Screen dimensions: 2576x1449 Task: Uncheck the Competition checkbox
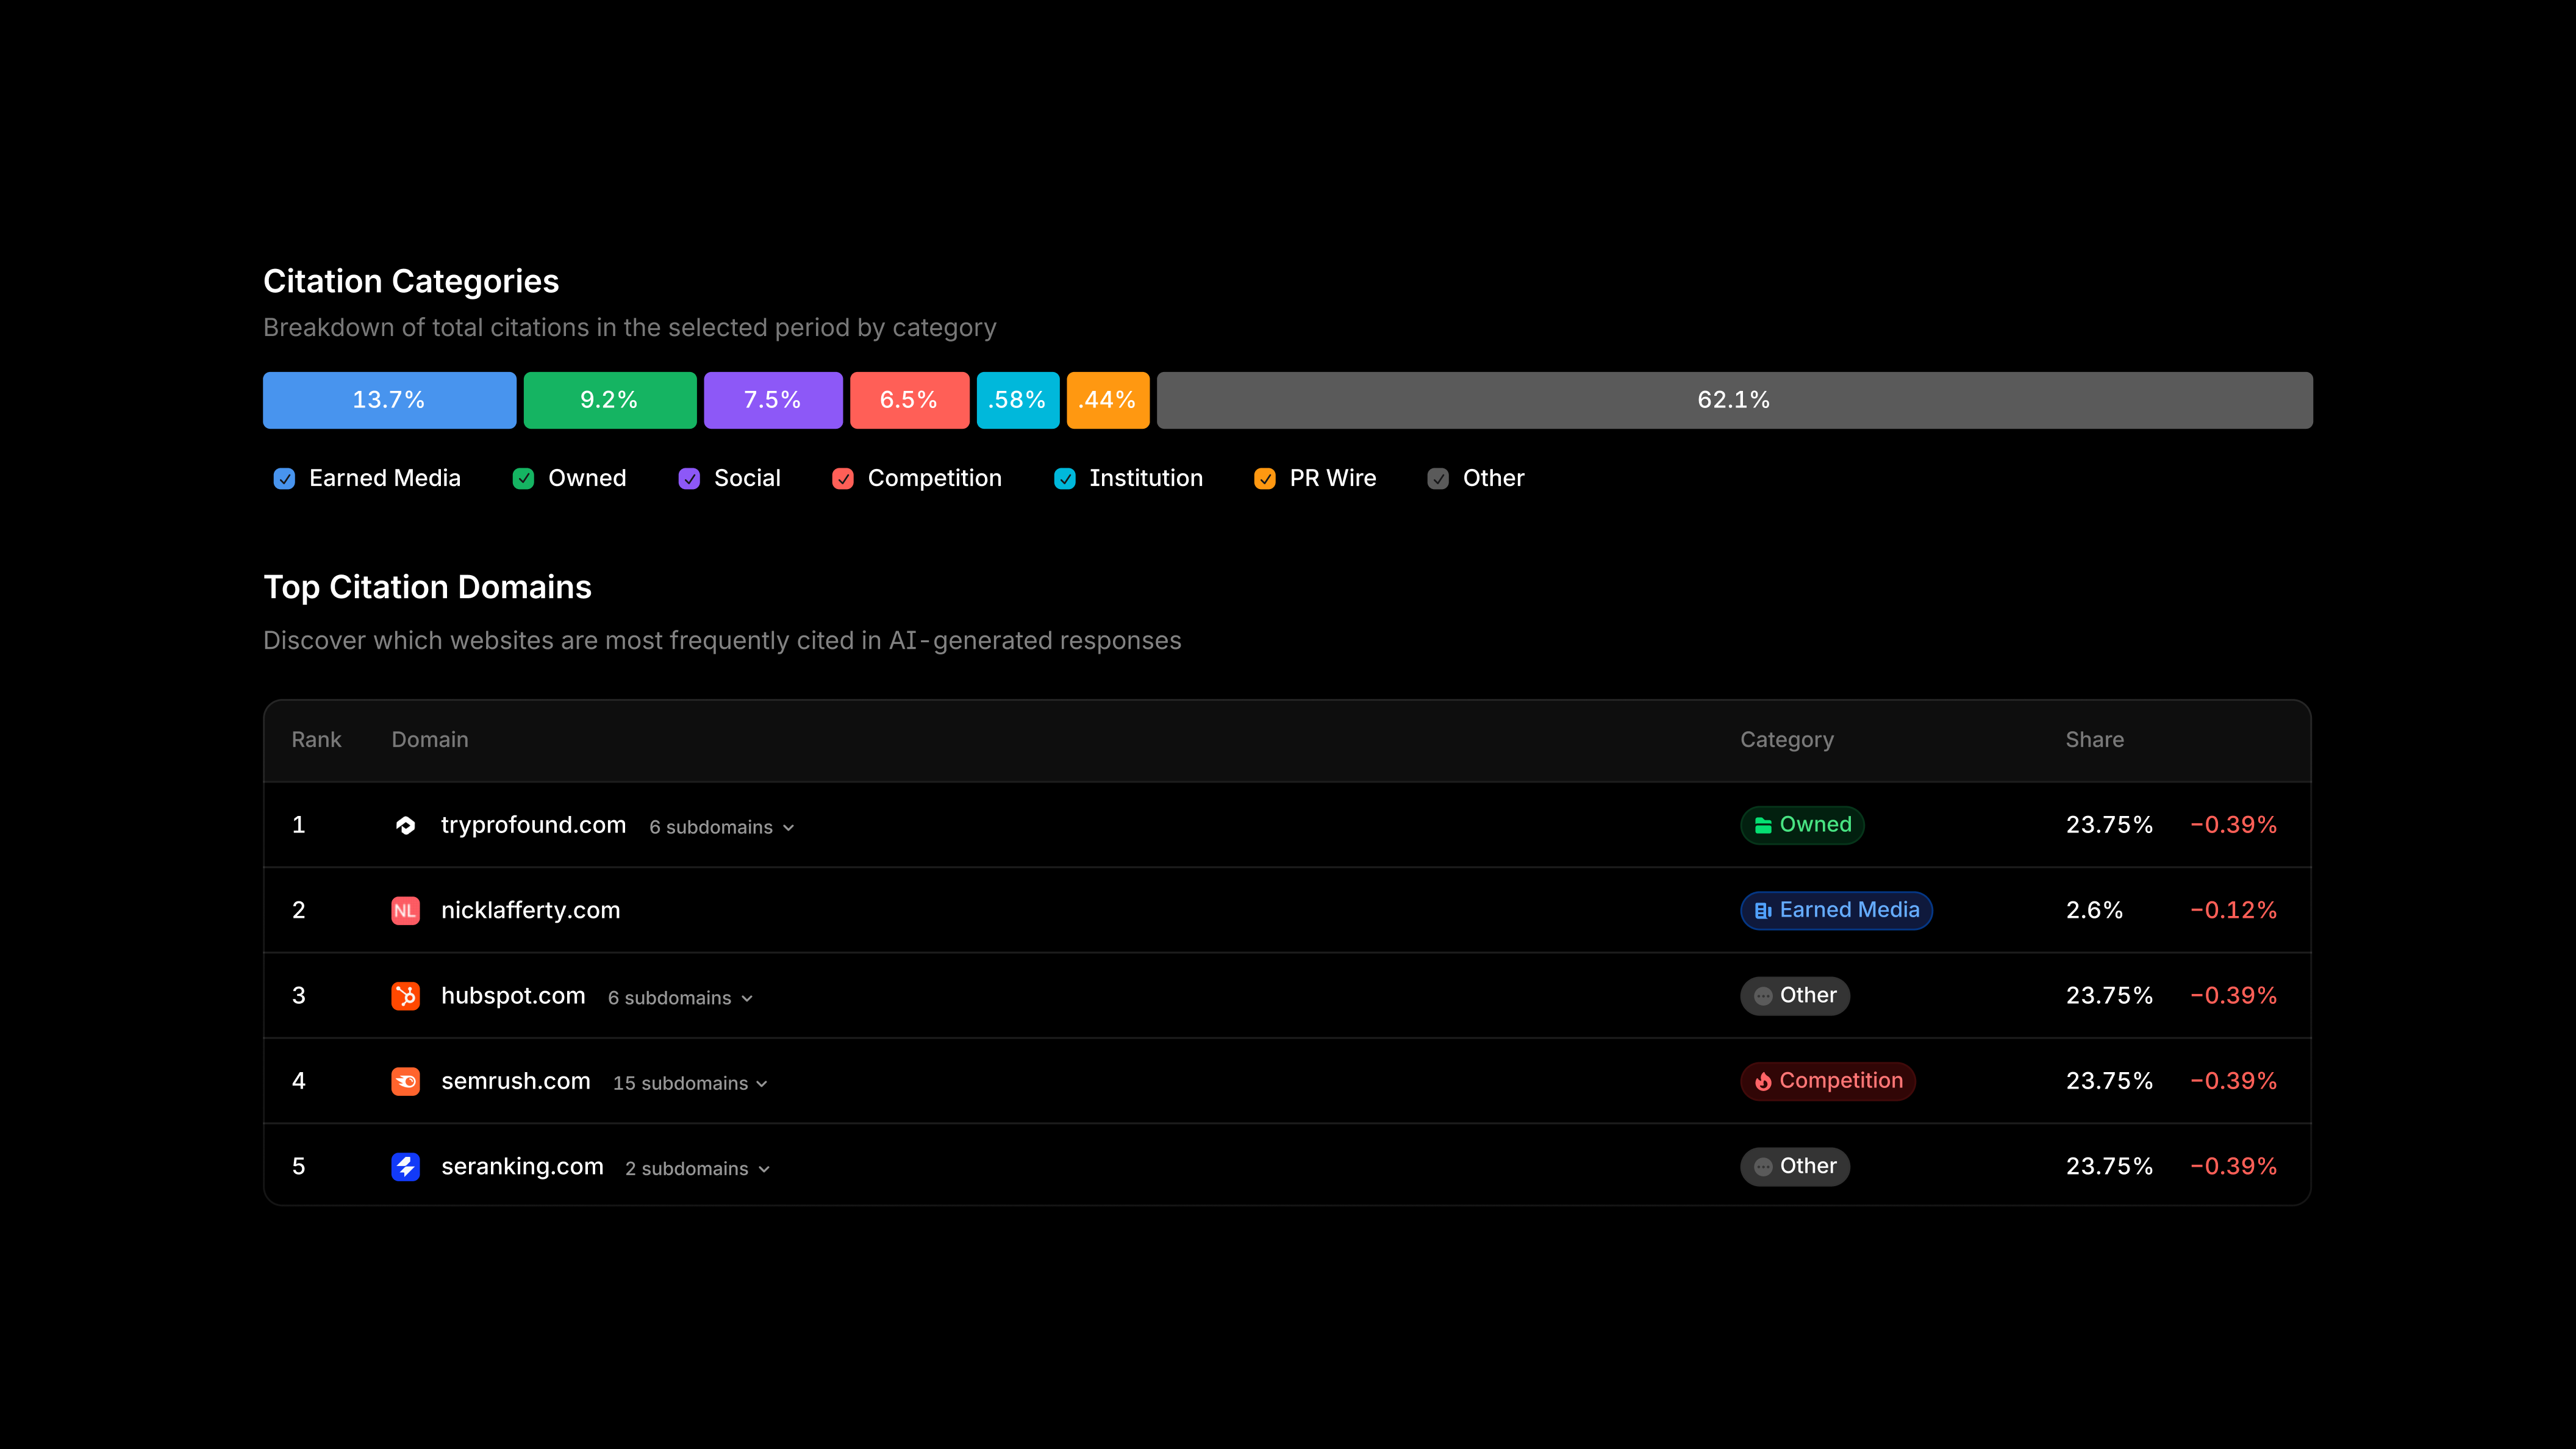843,479
